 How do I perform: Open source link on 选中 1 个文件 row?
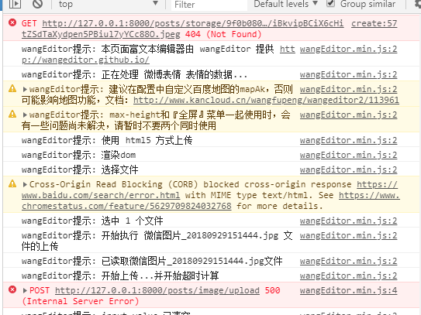[x=348, y=221]
